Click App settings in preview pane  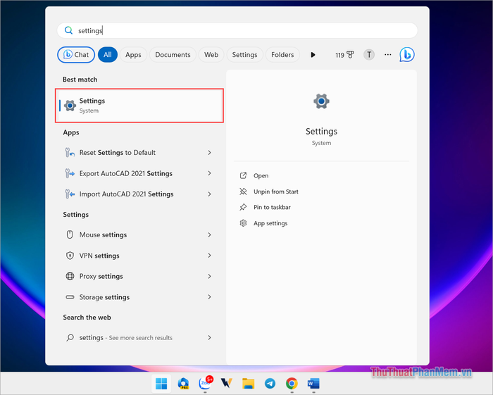tap(270, 223)
